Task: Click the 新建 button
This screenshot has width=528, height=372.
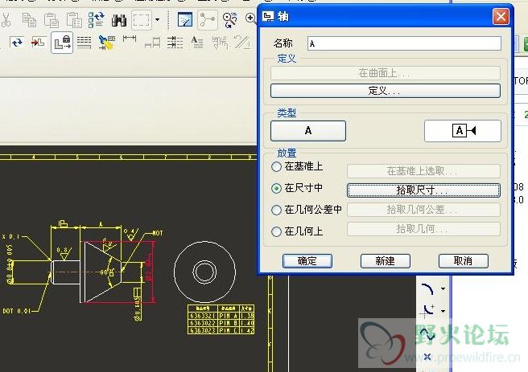Action: click(x=386, y=261)
